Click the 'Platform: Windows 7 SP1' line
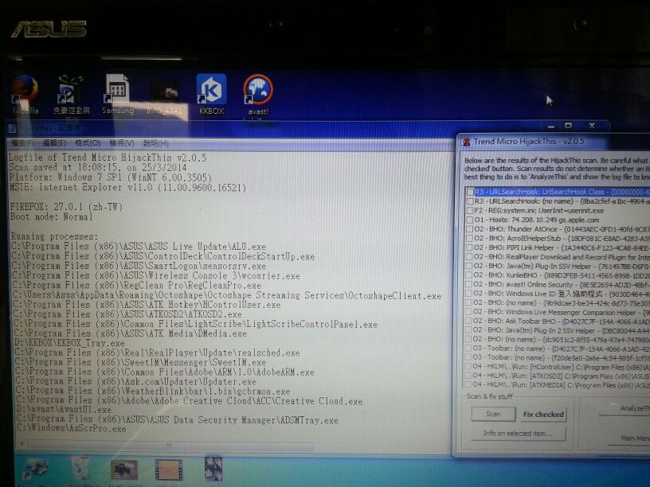This screenshot has height=487, width=650. tap(110, 177)
